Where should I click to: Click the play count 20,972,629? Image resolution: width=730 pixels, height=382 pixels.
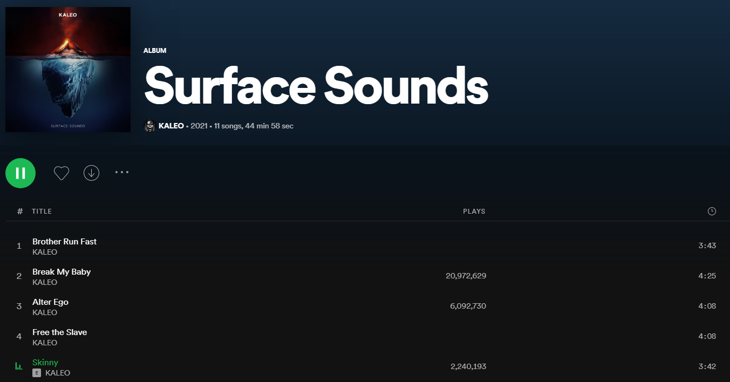tap(466, 276)
